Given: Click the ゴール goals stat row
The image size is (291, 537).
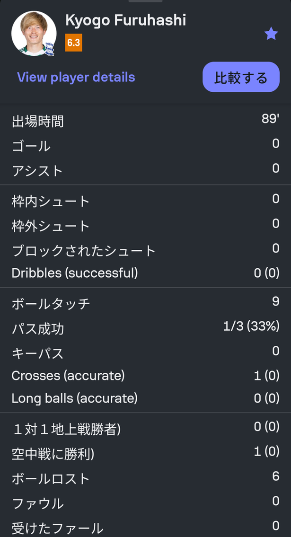Looking at the screenshot, I should tap(145, 146).
